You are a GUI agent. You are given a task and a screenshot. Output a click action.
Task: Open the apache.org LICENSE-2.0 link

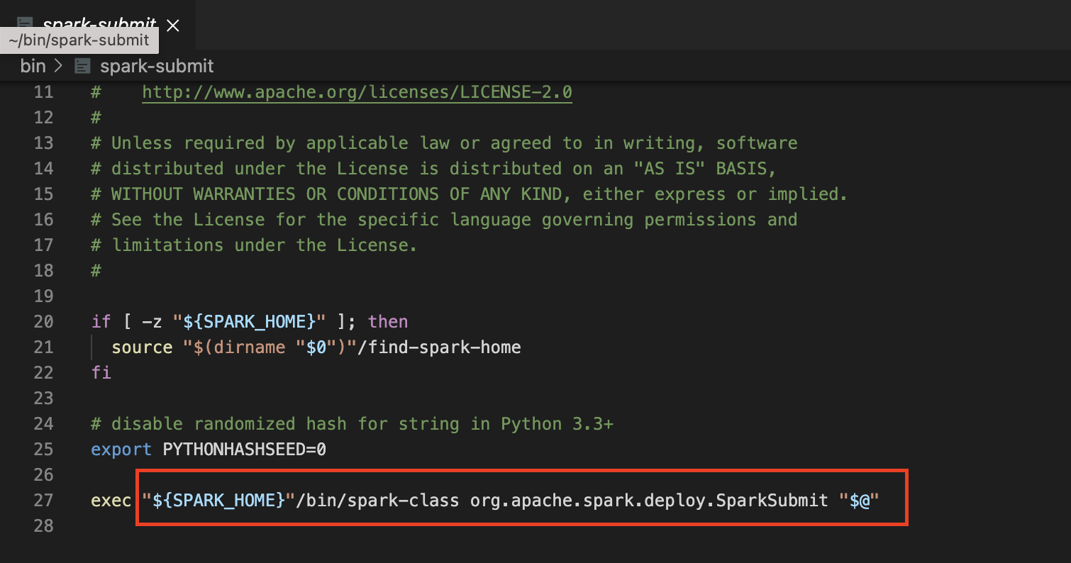pos(357,92)
